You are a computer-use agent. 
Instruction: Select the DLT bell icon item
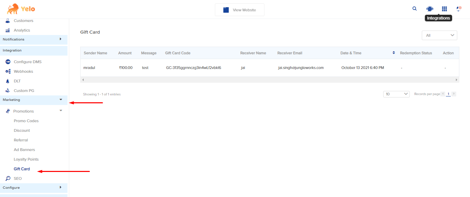(x=17, y=81)
